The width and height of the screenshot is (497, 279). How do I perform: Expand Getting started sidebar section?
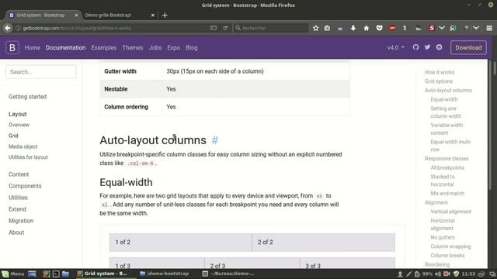click(28, 96)
